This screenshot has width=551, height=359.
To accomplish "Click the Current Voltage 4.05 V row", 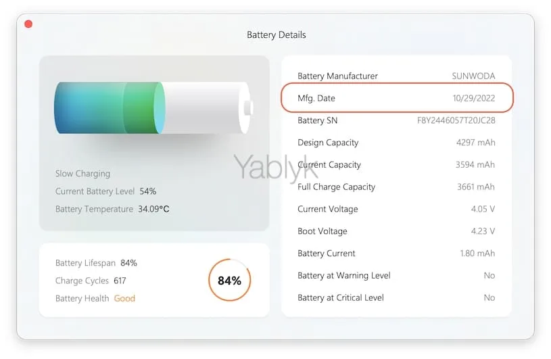I will click(x=396, y=209).
